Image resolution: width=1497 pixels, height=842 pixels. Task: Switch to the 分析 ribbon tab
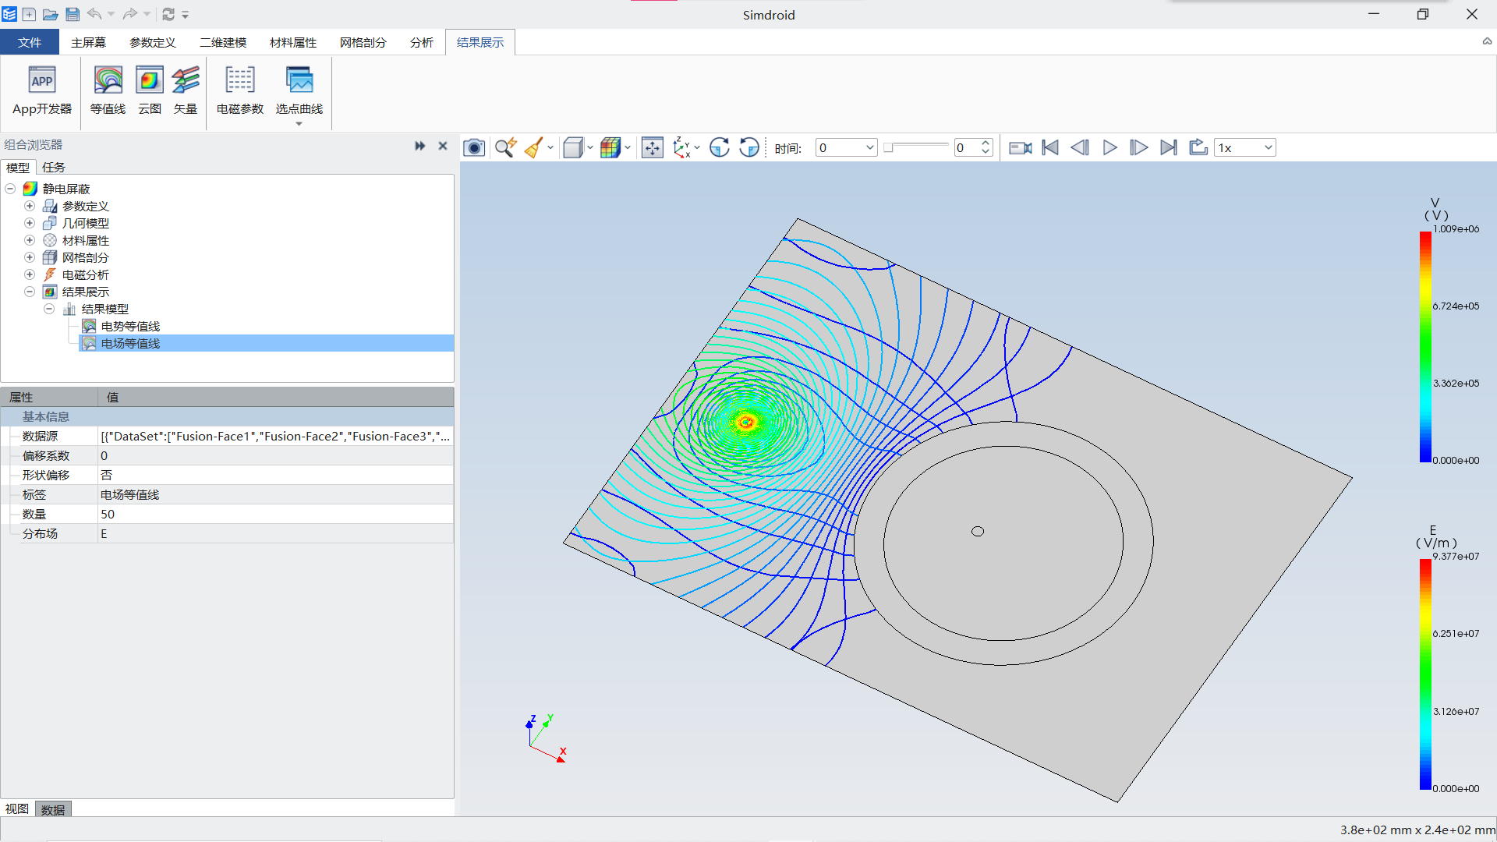tap(422, 42)
